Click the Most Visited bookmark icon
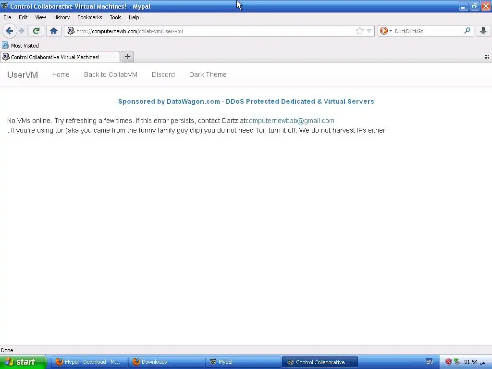The image size is (492, 369). 5,45
